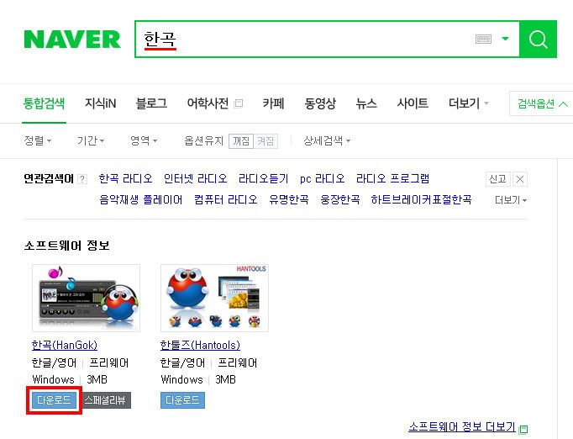Collapse the 검색옵션 panel

click(542, 104)
